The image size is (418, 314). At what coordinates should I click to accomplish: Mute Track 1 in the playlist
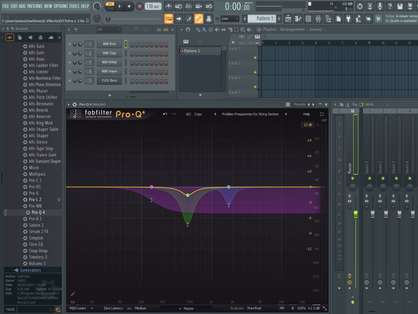[255, 58]
